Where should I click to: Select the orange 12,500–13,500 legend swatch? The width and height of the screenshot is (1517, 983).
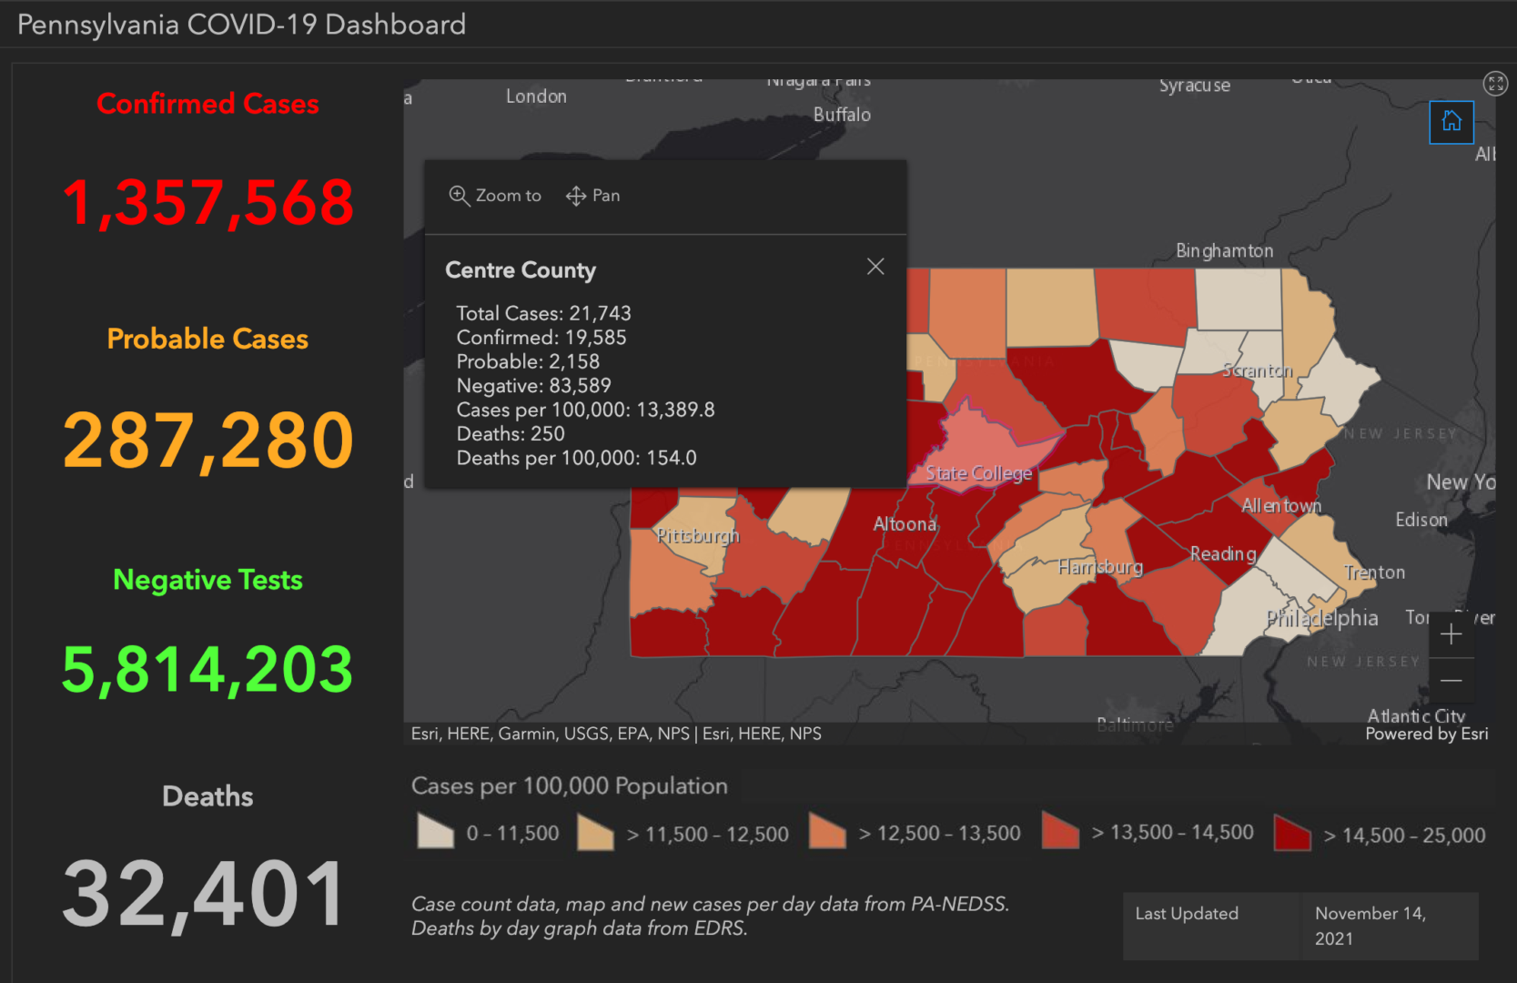(x=826, y=832)
